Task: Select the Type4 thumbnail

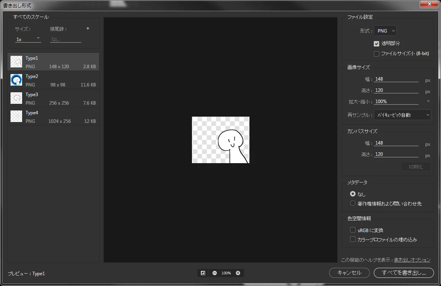Action: pyautogui.click(x=16, y=116)
